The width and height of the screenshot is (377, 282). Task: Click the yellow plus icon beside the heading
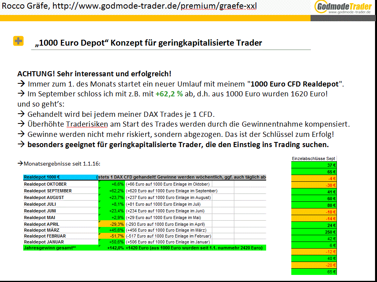18,41
